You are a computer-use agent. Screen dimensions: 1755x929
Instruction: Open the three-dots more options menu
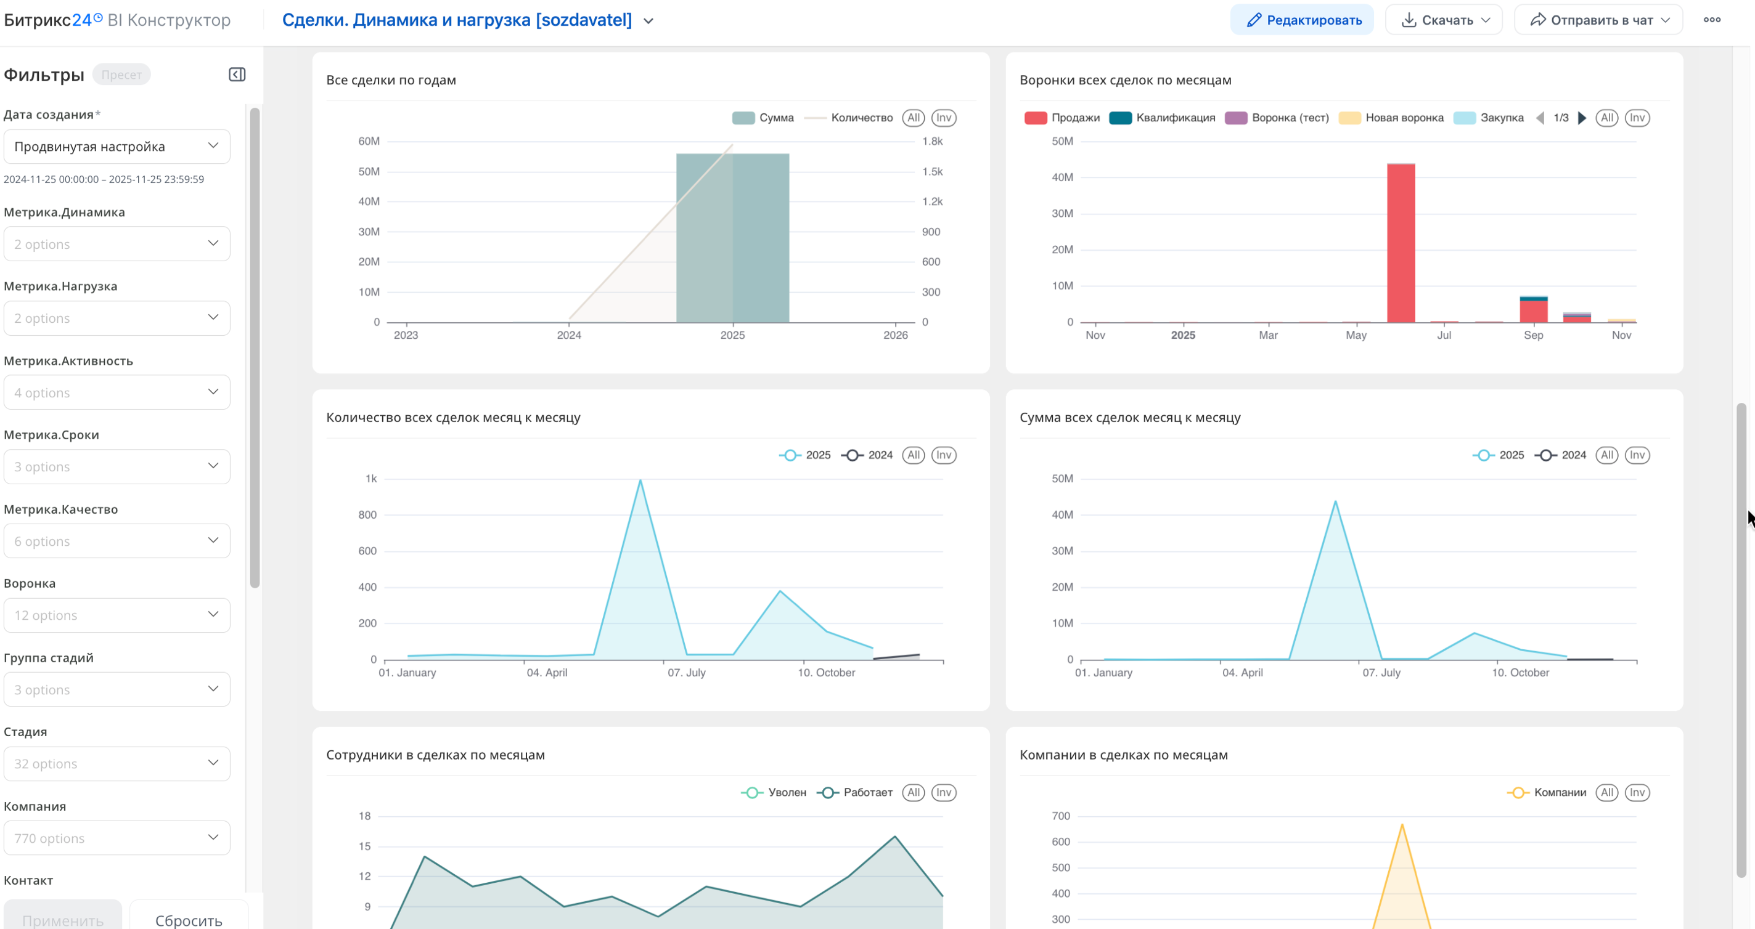[1711, 20]
